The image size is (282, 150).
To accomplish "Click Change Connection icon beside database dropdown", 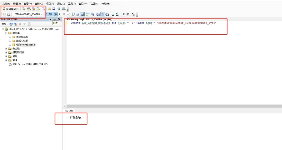I will pos(9,14).
